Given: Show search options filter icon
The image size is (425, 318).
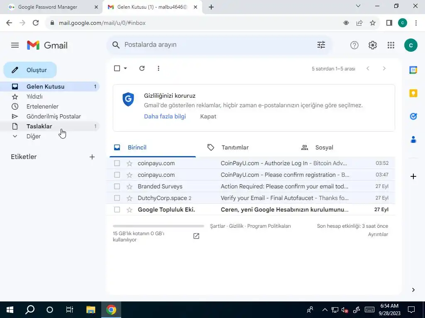Looking at the screenshot, I should pyautogui.click(x=321, y=45).
